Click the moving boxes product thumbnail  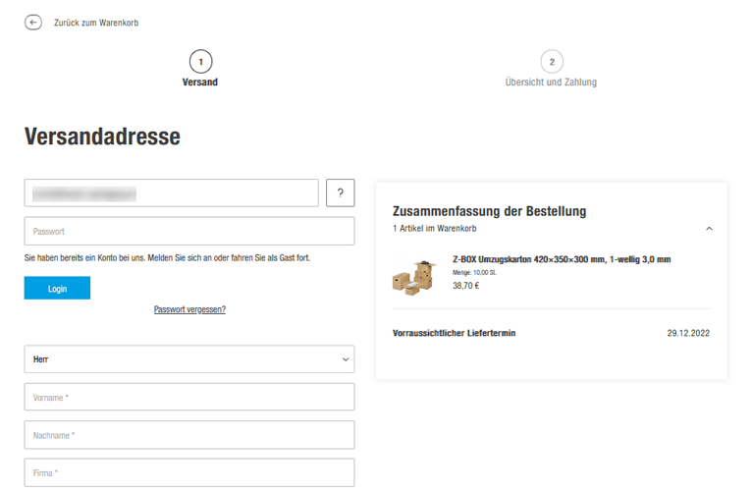pyautogui.click(x=412, y=276)
